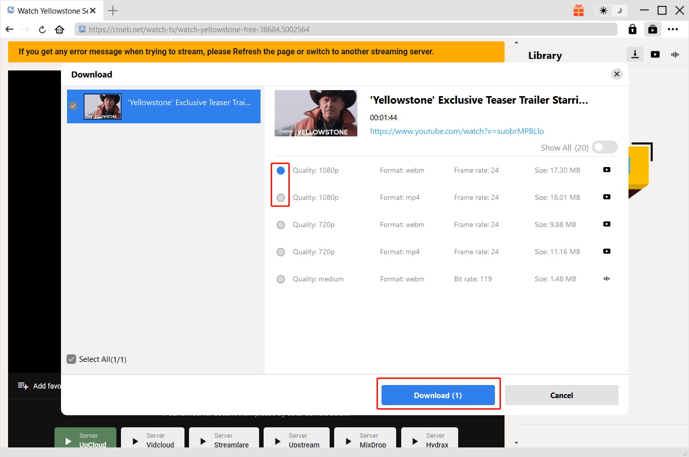This screenshot has width=689, height=457.
Task: Select 1080p mp4 quality radio button
Action: coord(281,198)
